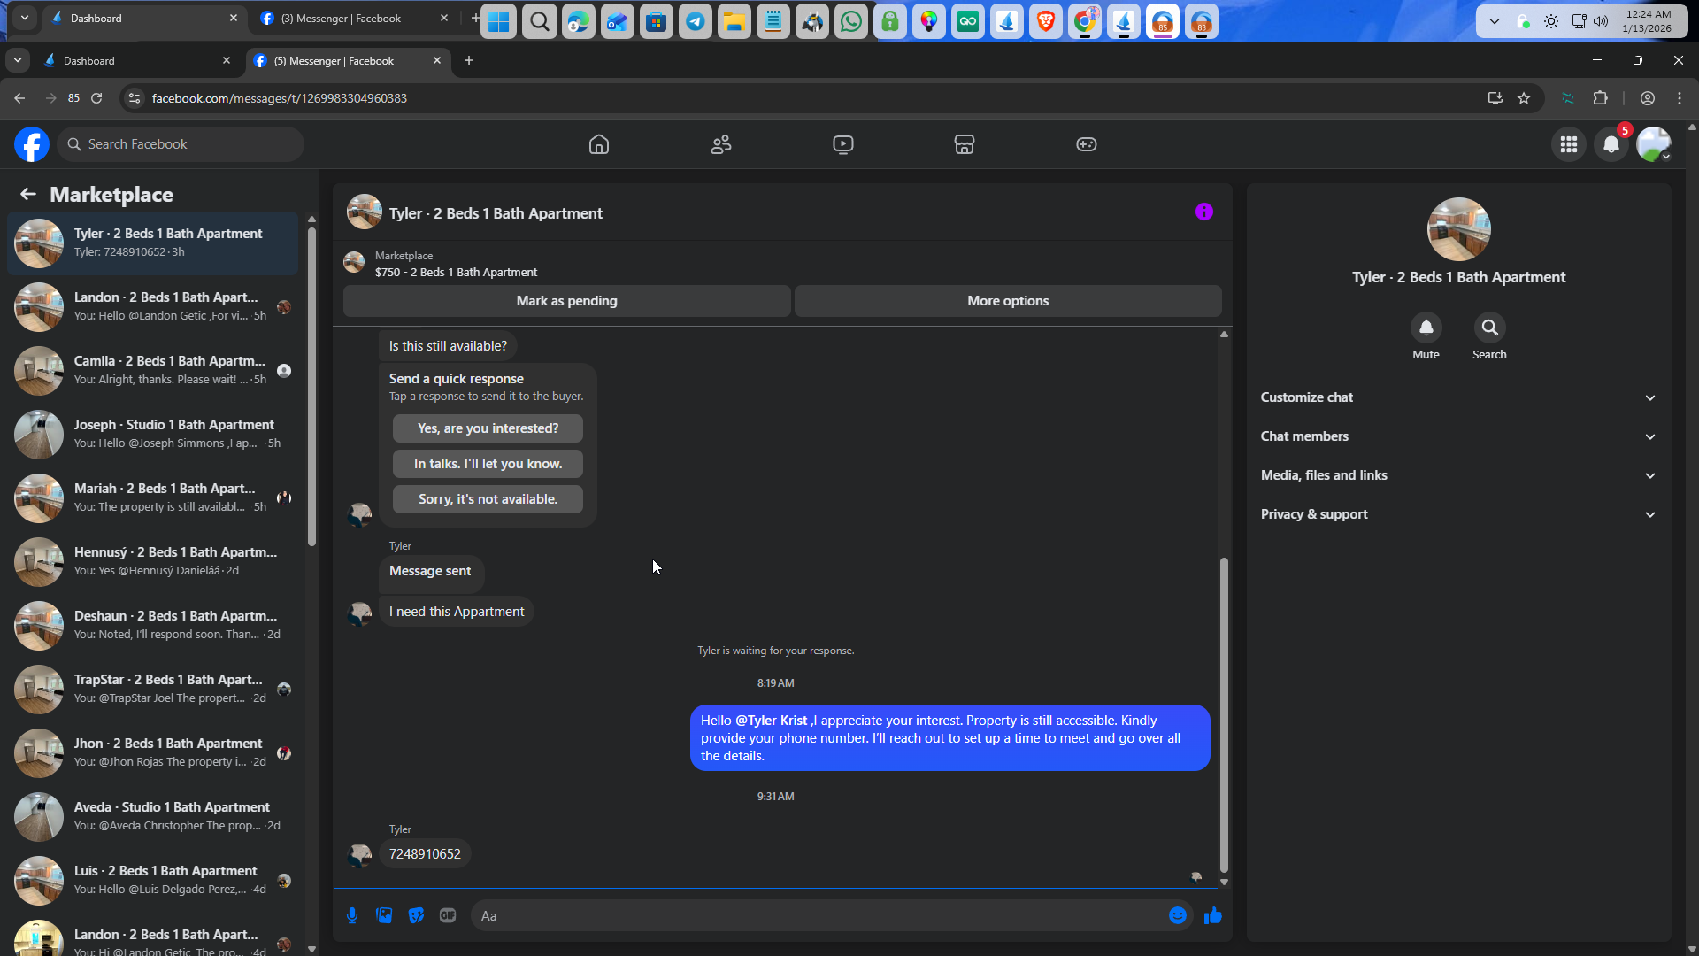
Task: Click the voice clip microphone icon
Action: [352, 915]
